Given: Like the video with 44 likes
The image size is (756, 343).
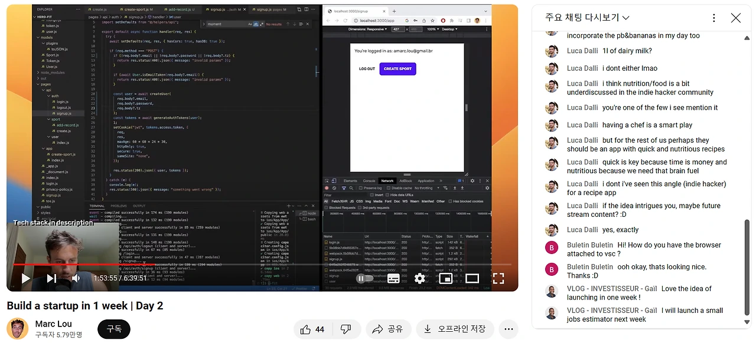Looking at the screenshot, I should point(312,329).
